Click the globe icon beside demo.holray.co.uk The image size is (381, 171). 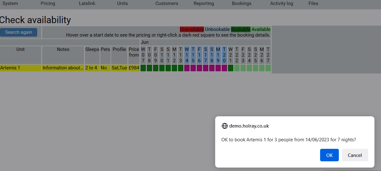pos(225,126)
